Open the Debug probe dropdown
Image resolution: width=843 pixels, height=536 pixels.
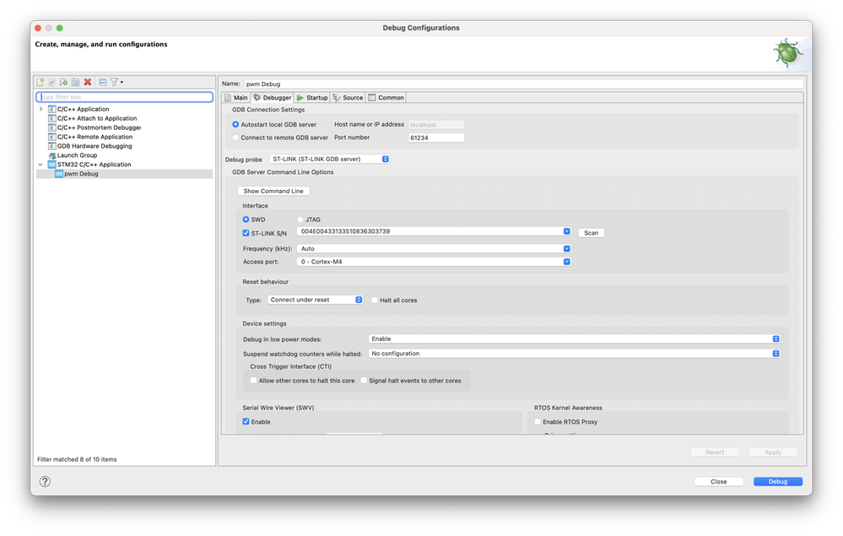pos(329,159)
